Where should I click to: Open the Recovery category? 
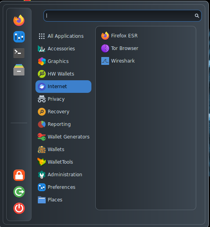point(63,112)
